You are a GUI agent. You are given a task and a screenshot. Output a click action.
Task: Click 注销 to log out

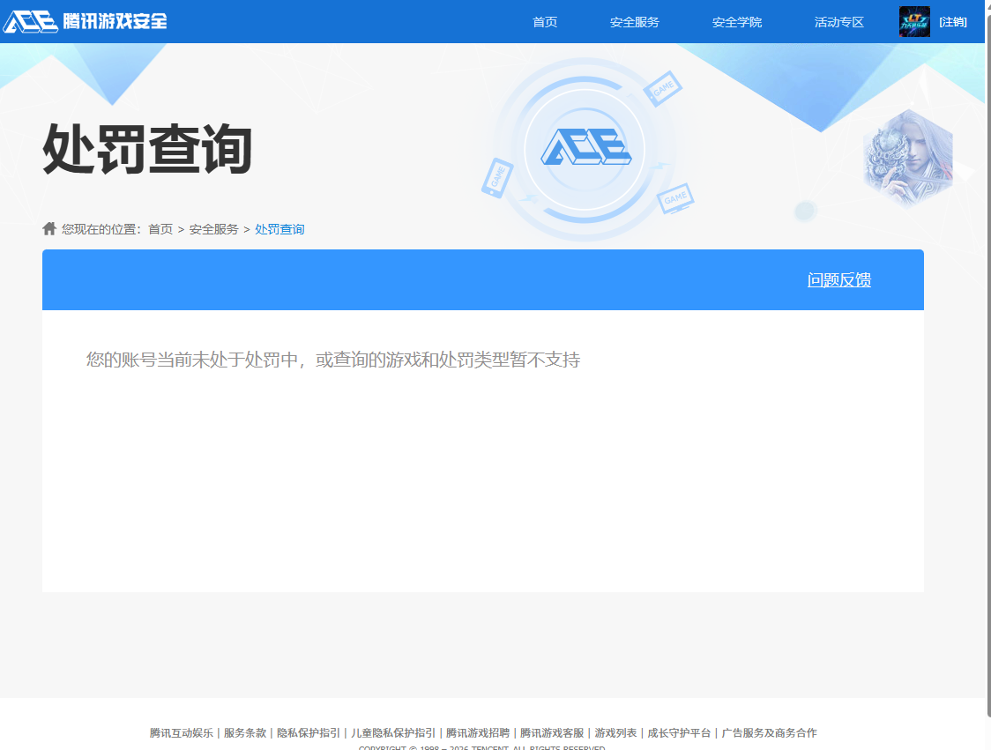955,21
